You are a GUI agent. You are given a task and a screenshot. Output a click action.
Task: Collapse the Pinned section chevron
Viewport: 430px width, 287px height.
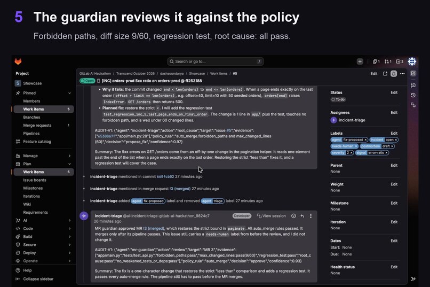pyautogui.click(x=69, y=93)
